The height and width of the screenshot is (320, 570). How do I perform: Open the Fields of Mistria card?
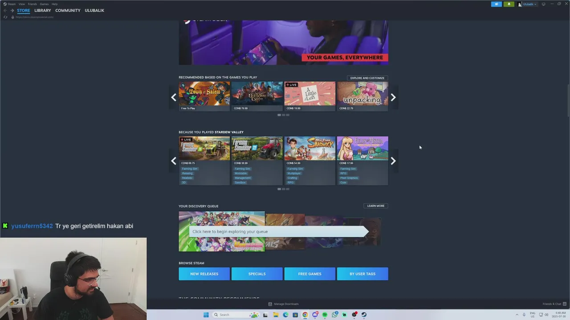pos(362,160)
